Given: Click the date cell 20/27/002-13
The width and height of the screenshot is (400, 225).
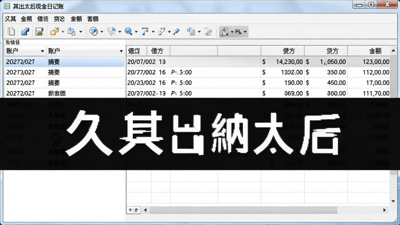Looking at the screenshot, I should [146, 93].
